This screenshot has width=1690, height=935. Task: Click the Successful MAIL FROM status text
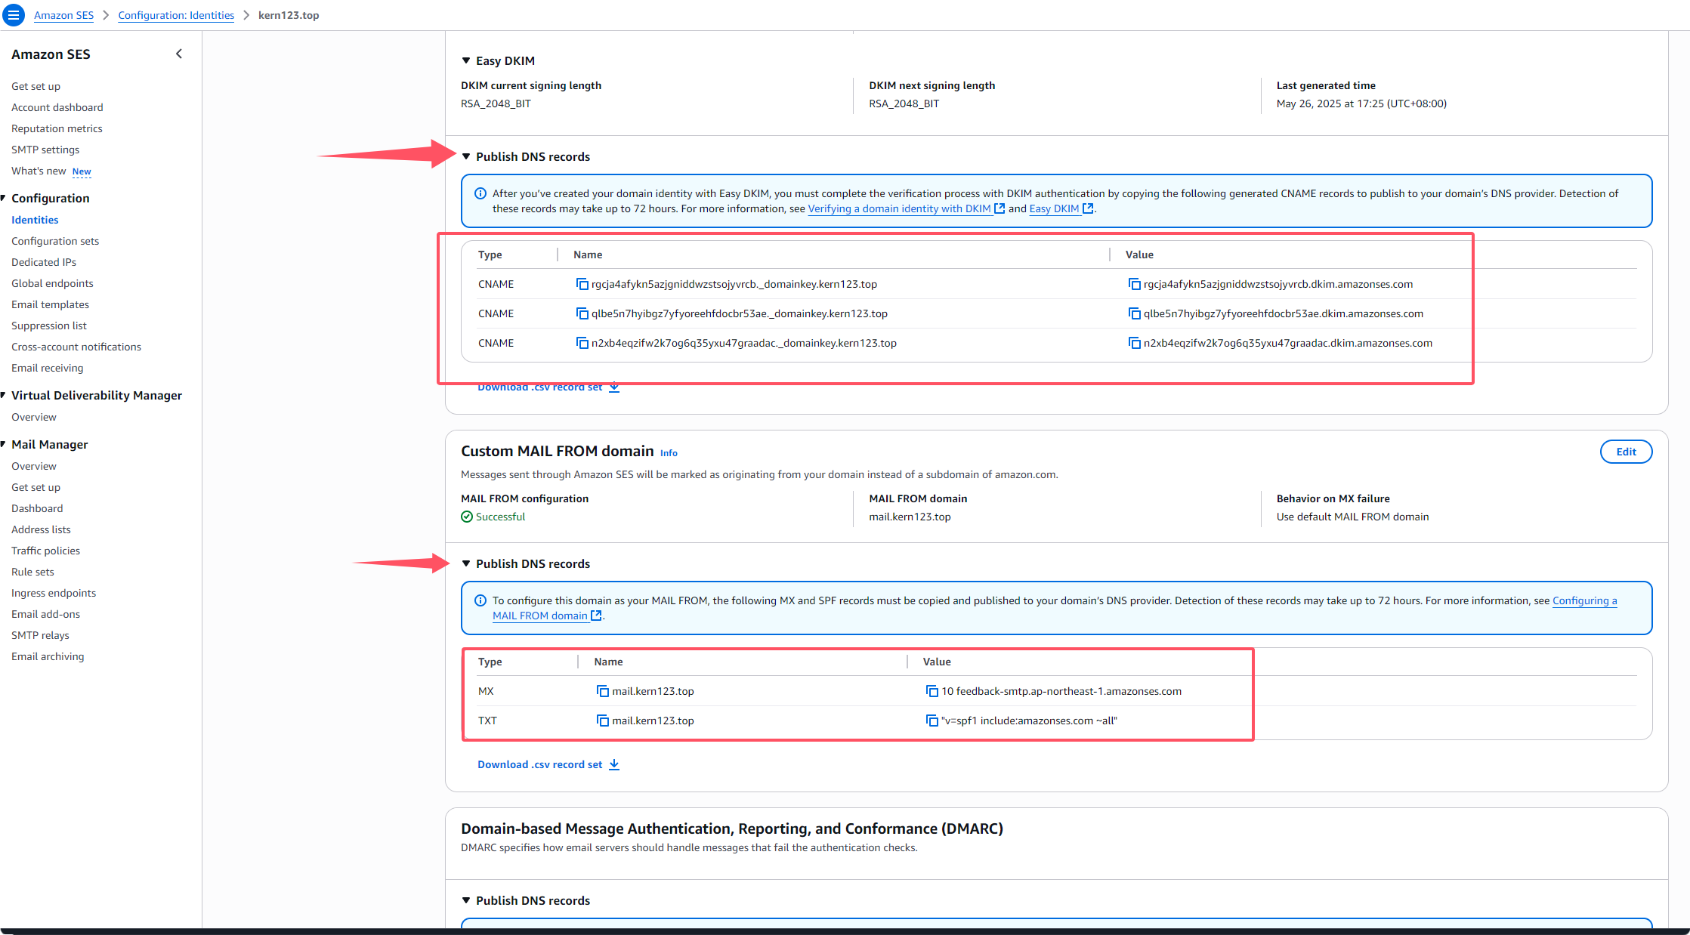click(x=500, y=517)
